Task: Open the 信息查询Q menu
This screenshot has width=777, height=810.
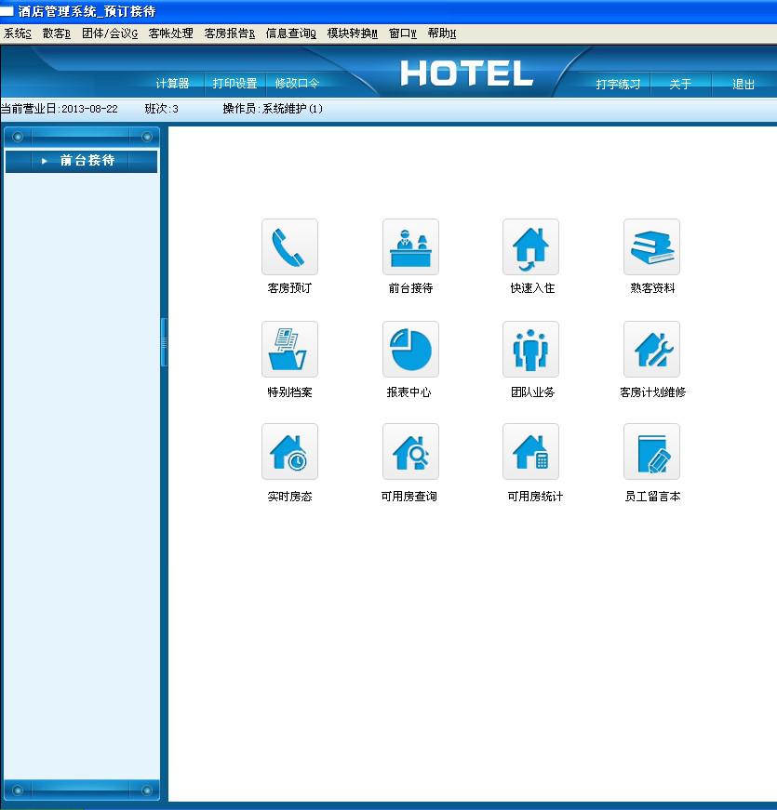Action: 290,33
